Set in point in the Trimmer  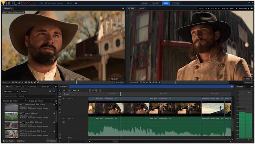coord(16,83)
